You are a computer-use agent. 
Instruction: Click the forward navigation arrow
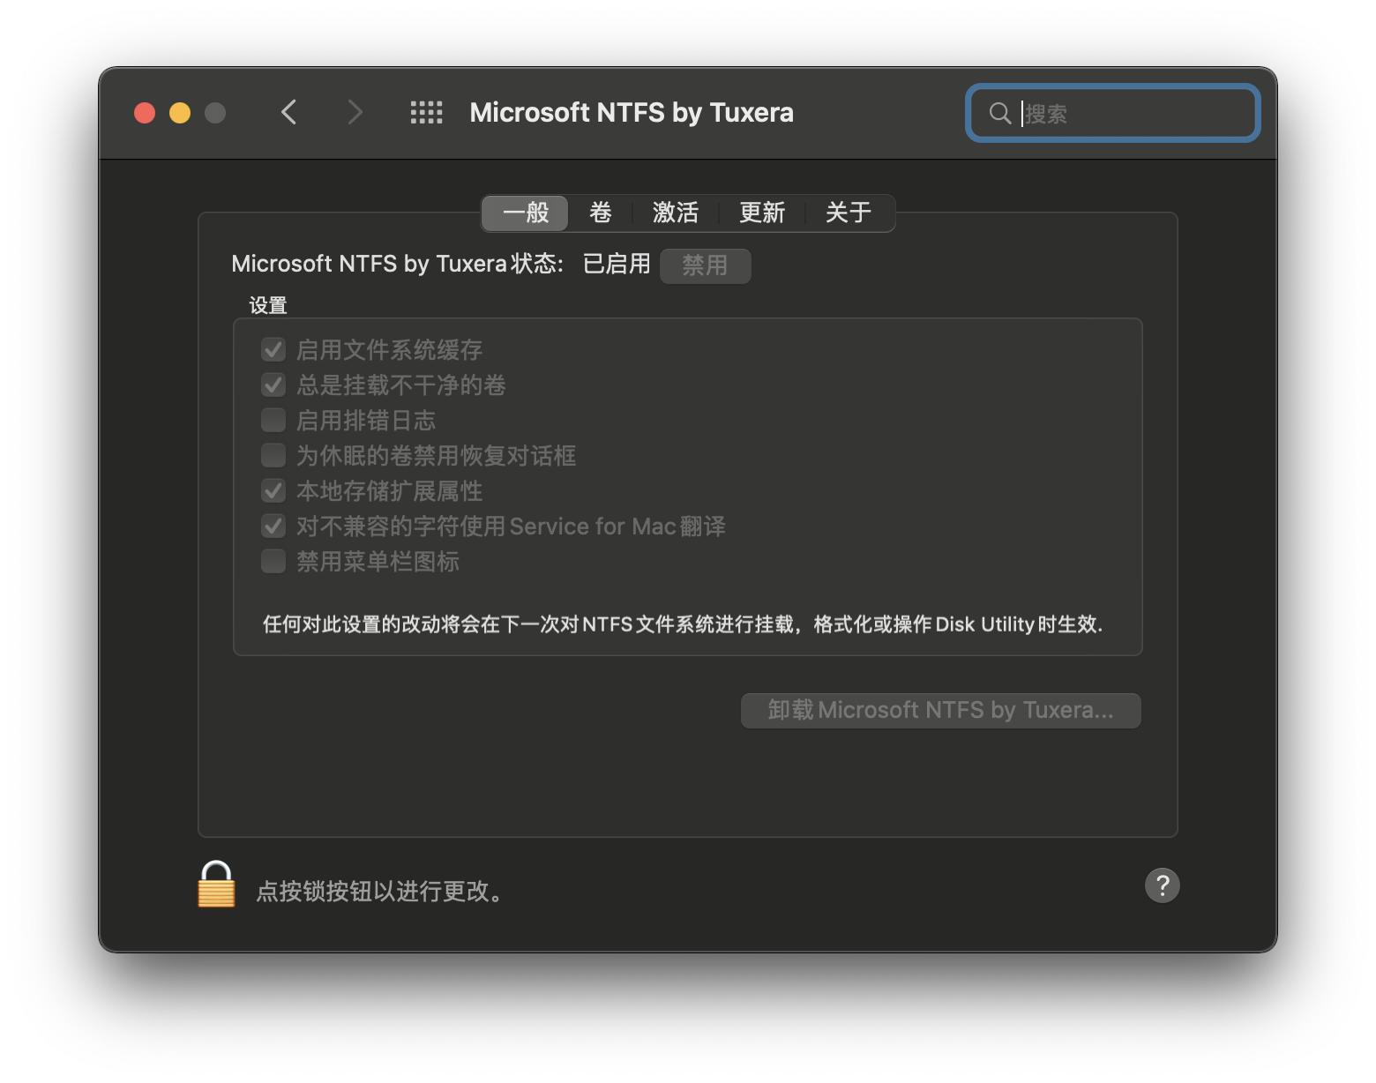coord(354,112)
